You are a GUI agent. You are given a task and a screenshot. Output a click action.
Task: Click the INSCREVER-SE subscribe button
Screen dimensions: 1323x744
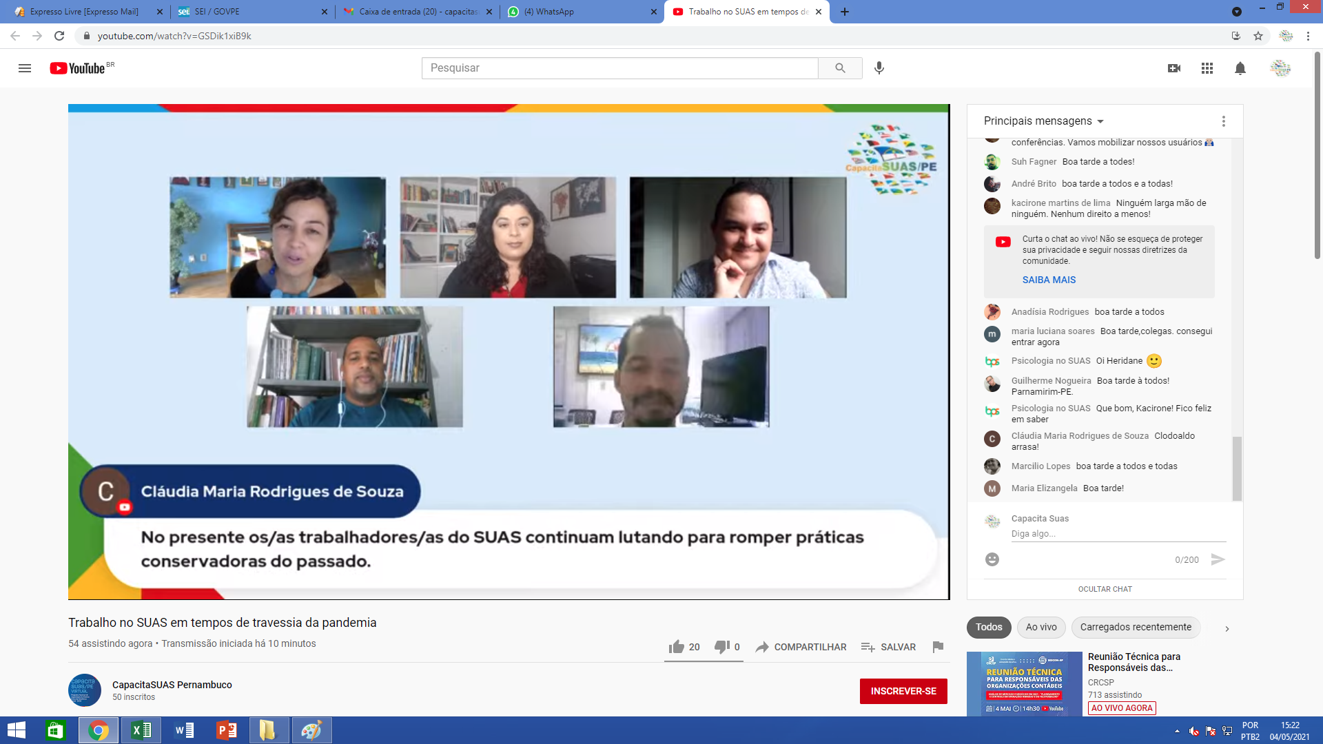pyautogui.click(x=903, y=691)
